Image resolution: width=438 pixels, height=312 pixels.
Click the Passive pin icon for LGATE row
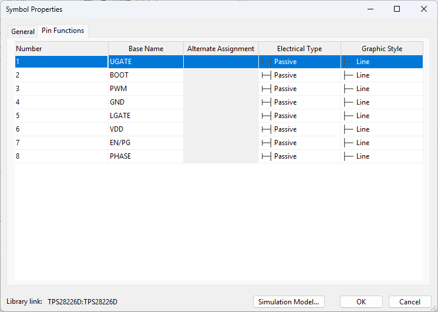click(x=266, y=116)
